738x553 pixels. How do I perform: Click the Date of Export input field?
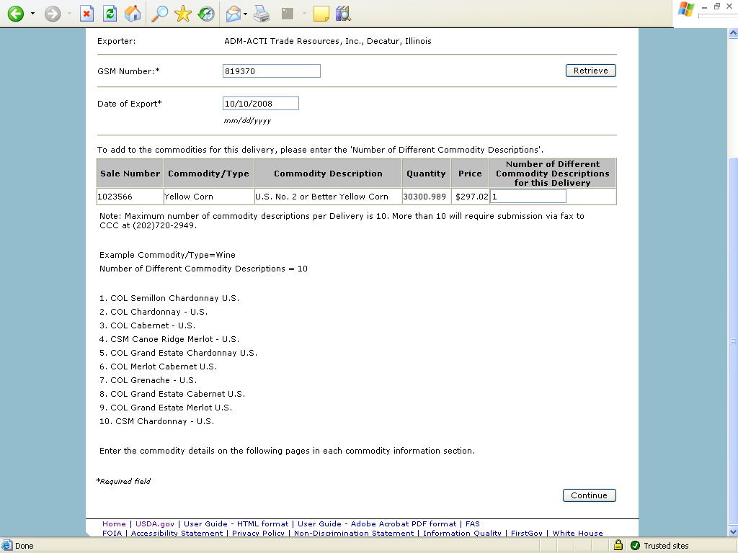coord(261,104)
